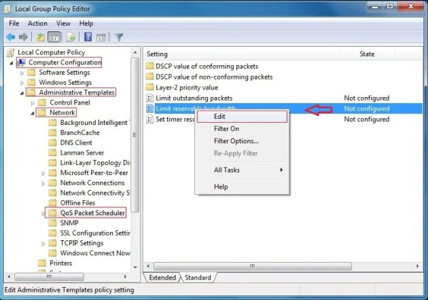Click the Filter funnel toolbar icon
428x300 pixels.
click(119, 37)
